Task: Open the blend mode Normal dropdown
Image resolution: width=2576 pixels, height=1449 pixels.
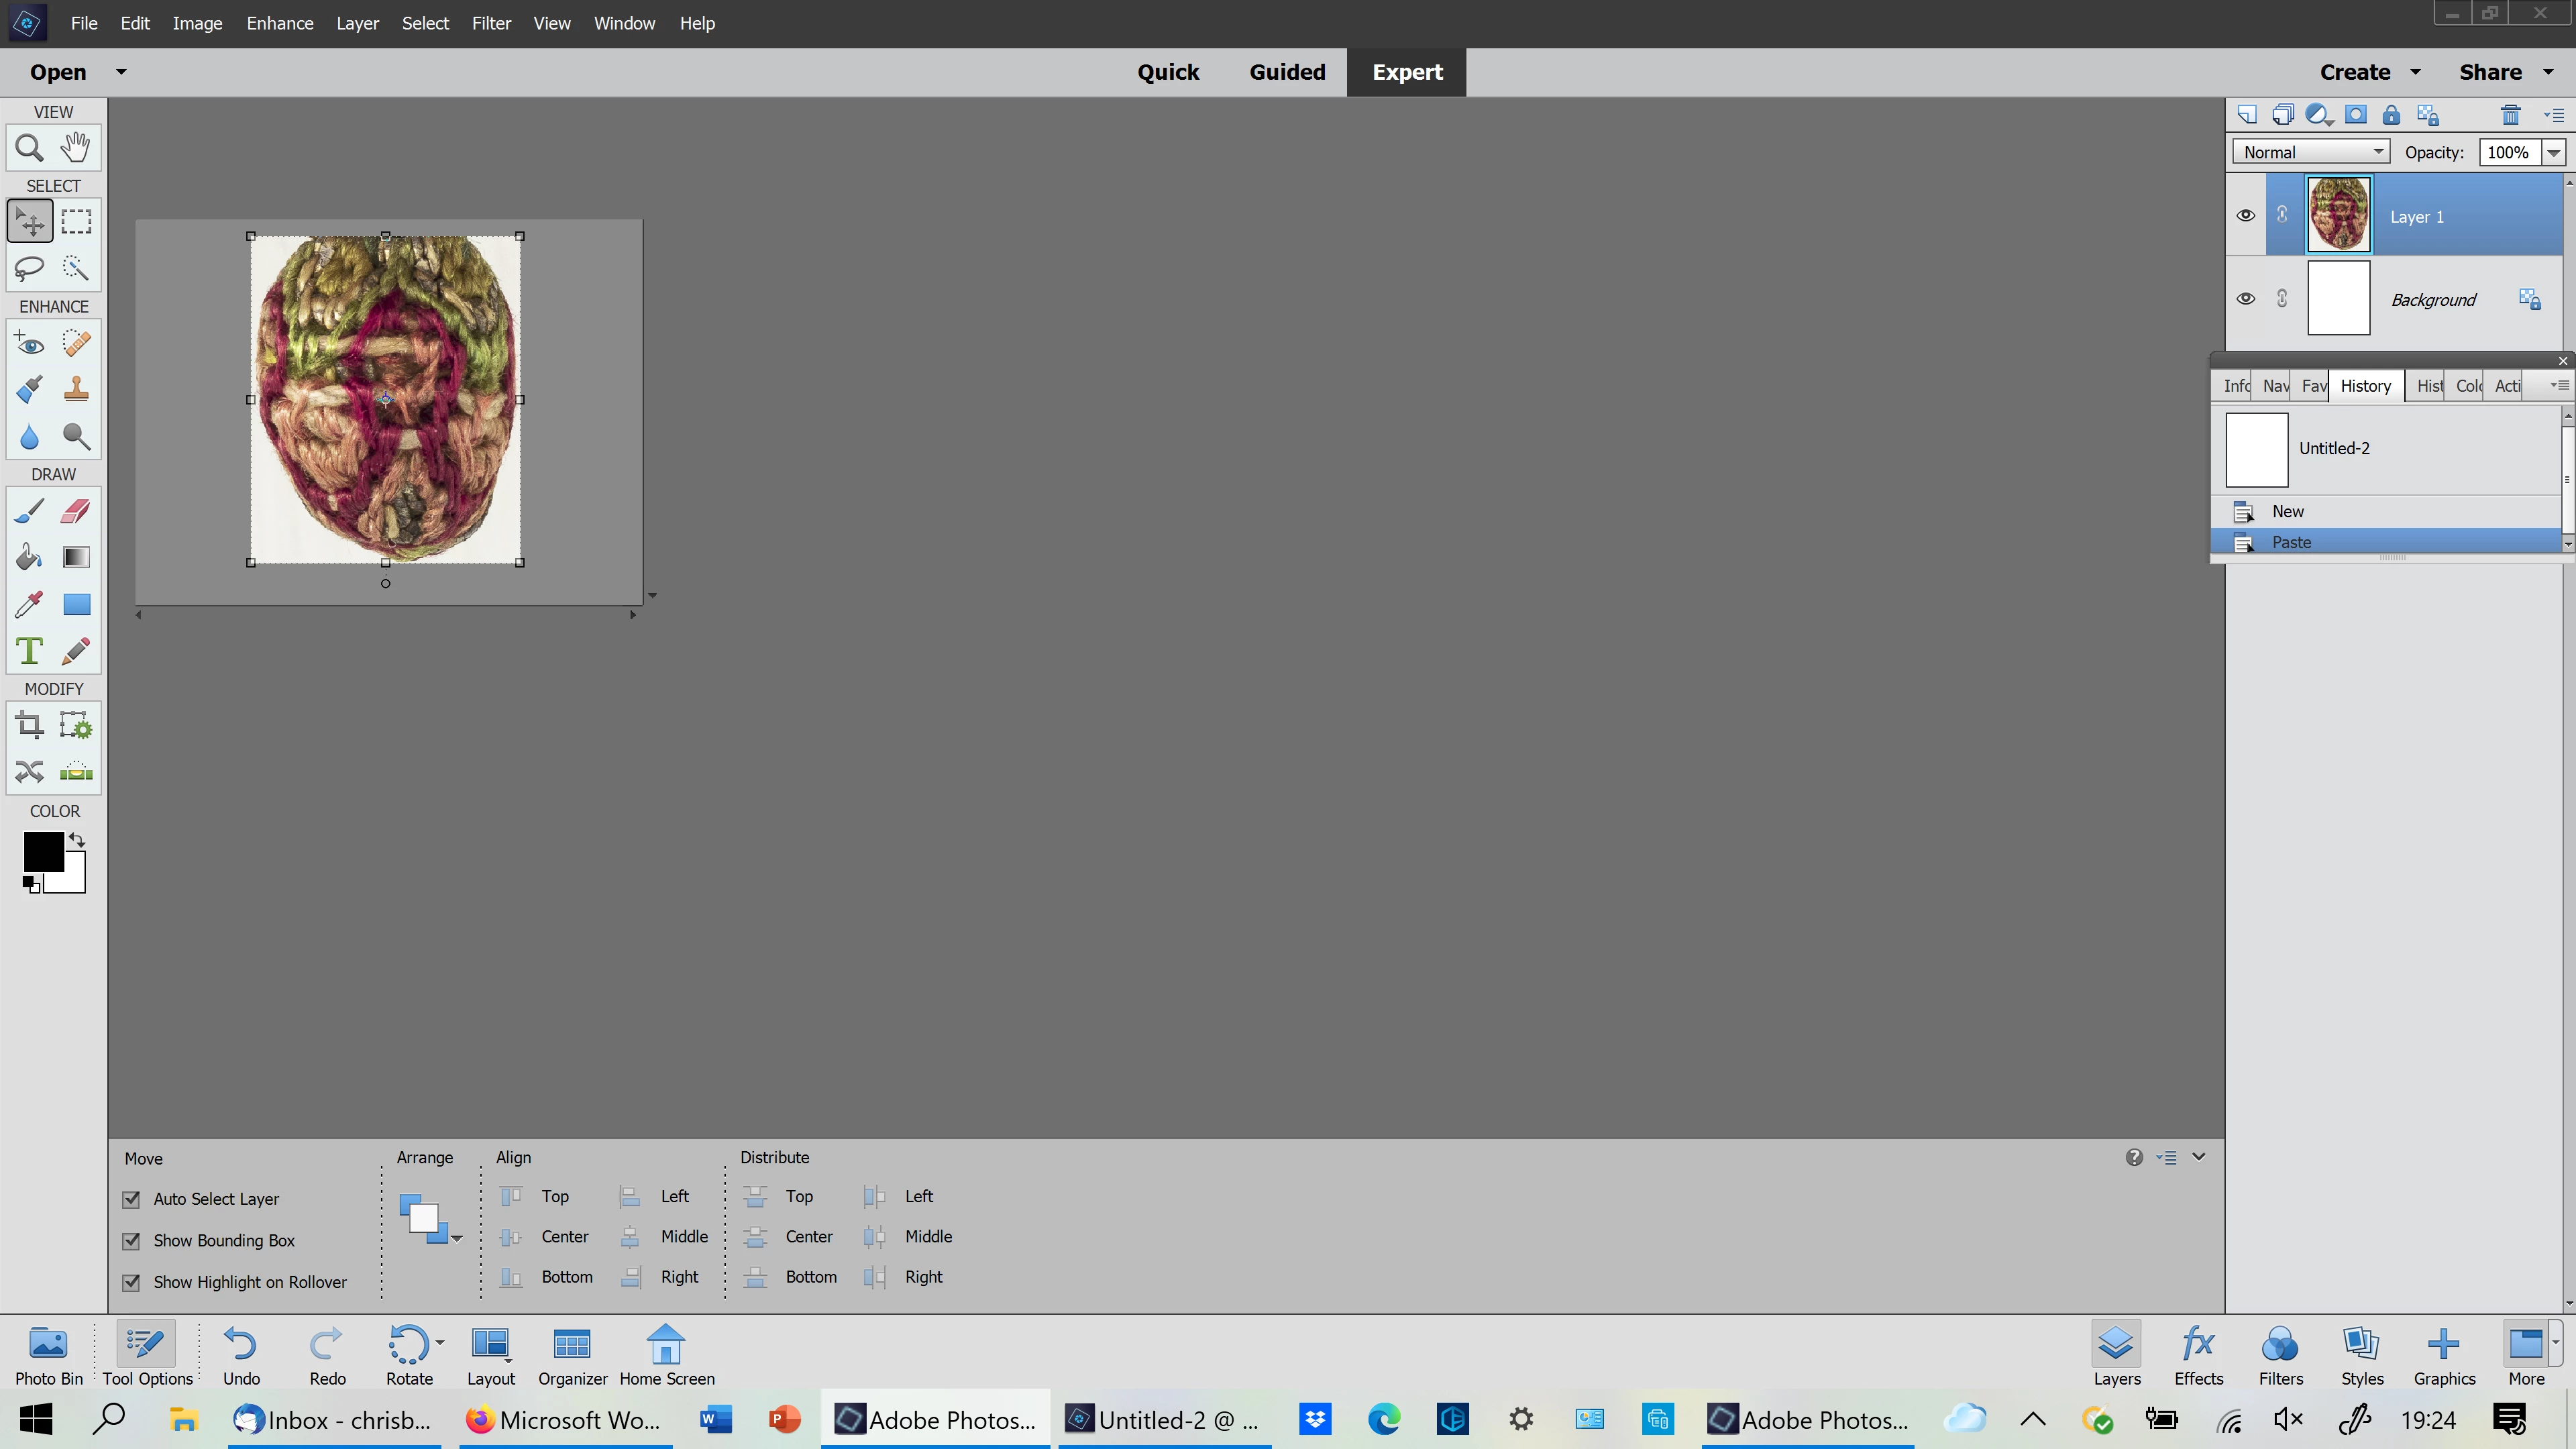Action: coord(2311,152)
